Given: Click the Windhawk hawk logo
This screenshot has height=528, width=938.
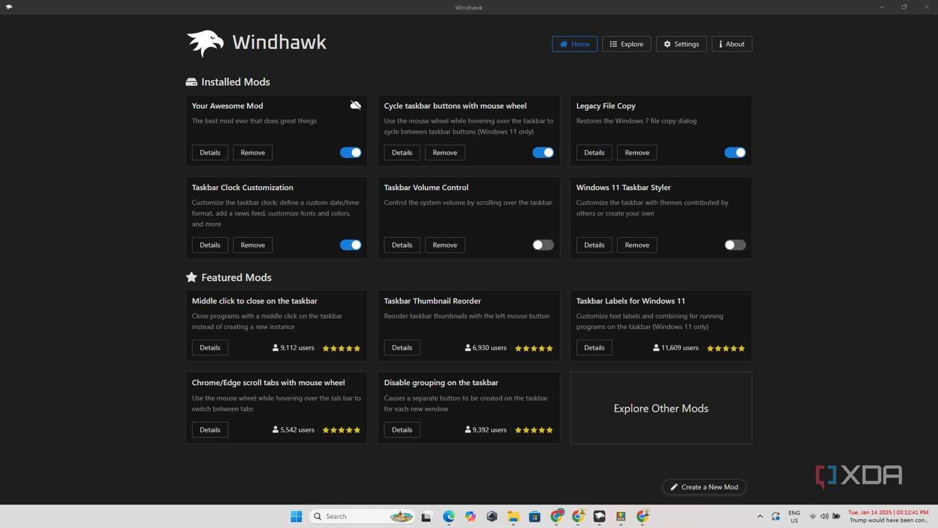Looking at the screenshot, I should (205, 43).
